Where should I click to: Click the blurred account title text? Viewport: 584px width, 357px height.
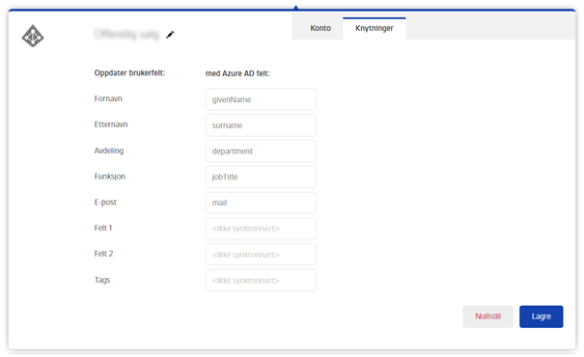tap(126, 34)
